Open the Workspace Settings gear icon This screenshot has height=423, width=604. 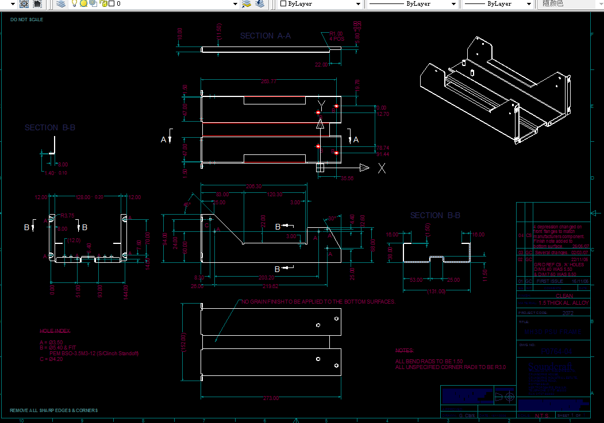(24, 4)
